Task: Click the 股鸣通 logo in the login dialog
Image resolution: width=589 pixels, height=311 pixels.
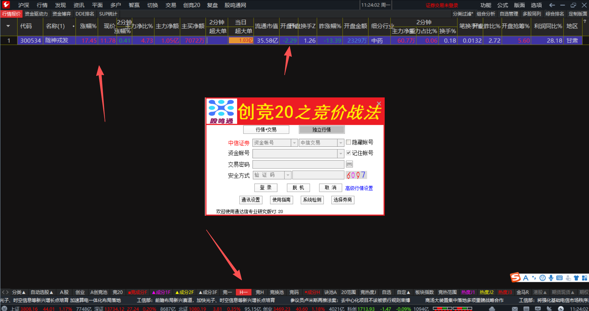Action: point(221,112)
